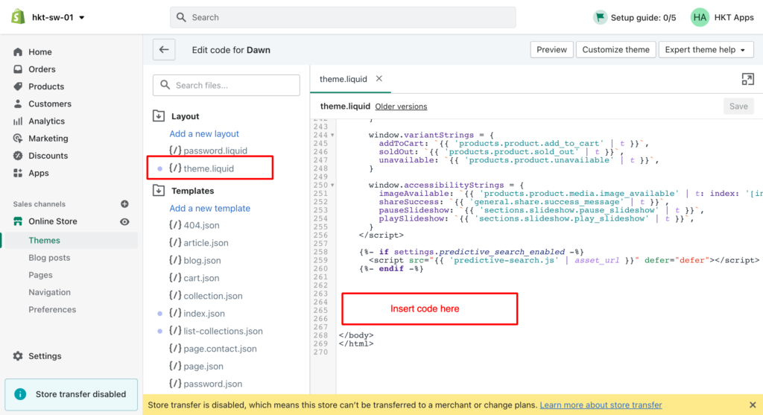Click the Apps grid icon
Viewport: 763px width, 415px height.
pos(18,173)
